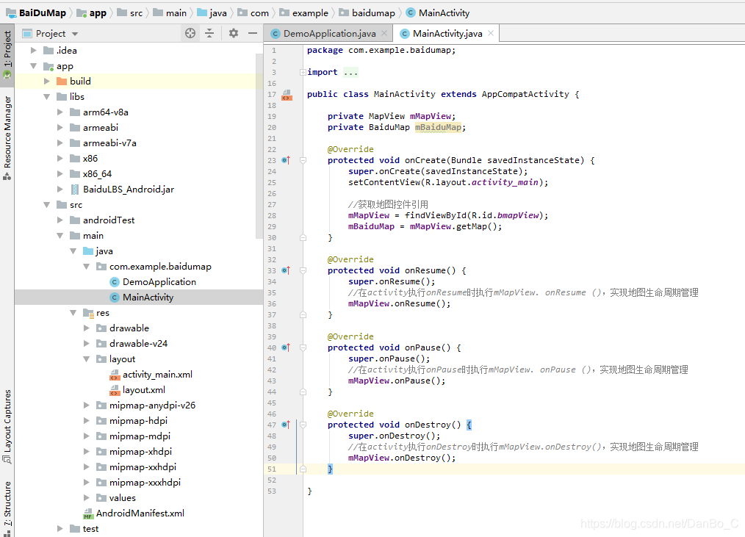Image resolution: width=745 pixels, height=537 pixels.
Task: Close the MainActivity.java tab
Action: click(491, 33)
